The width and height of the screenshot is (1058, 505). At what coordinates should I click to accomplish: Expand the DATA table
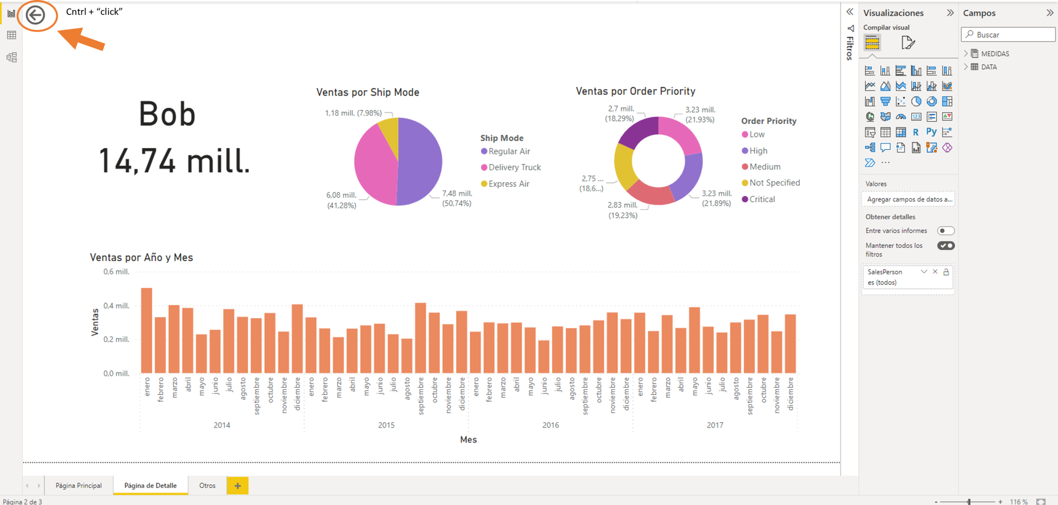click(966, 67)
